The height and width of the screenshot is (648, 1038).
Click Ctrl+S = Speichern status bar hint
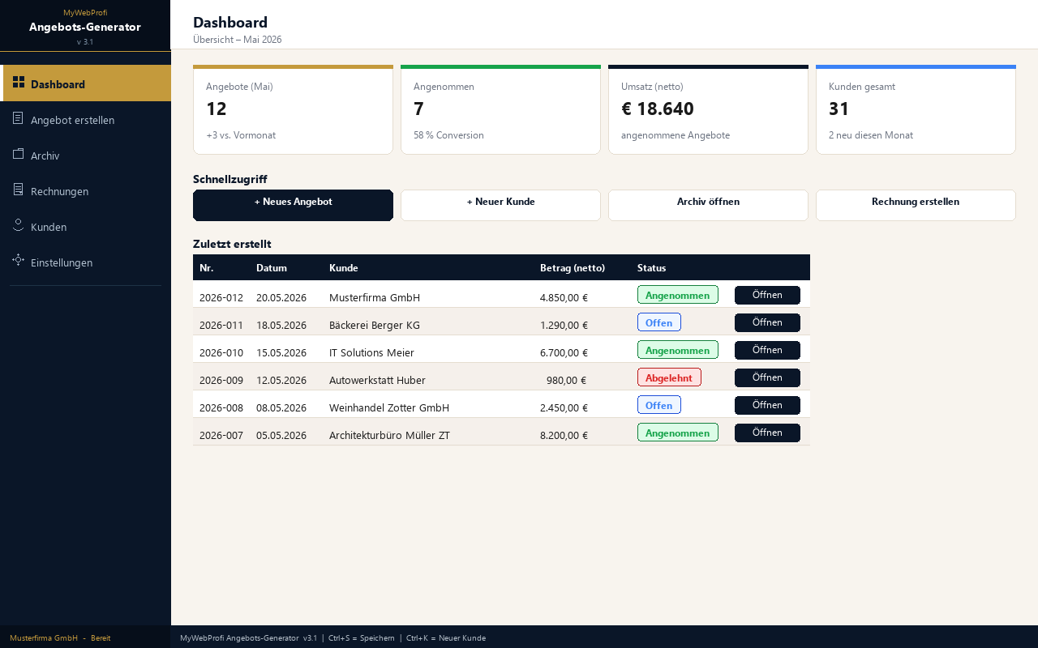tap(362, 638)
